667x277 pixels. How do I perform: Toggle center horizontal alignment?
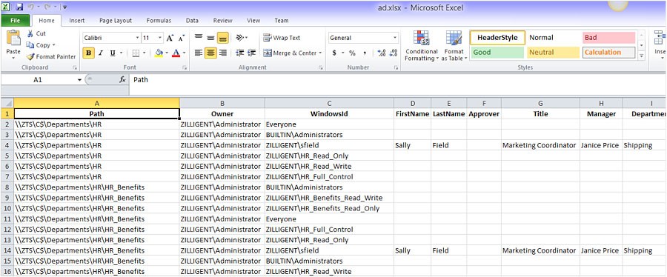(x=210, y=53)
